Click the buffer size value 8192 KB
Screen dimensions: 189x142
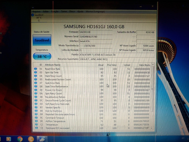click(x=146, y=32)
